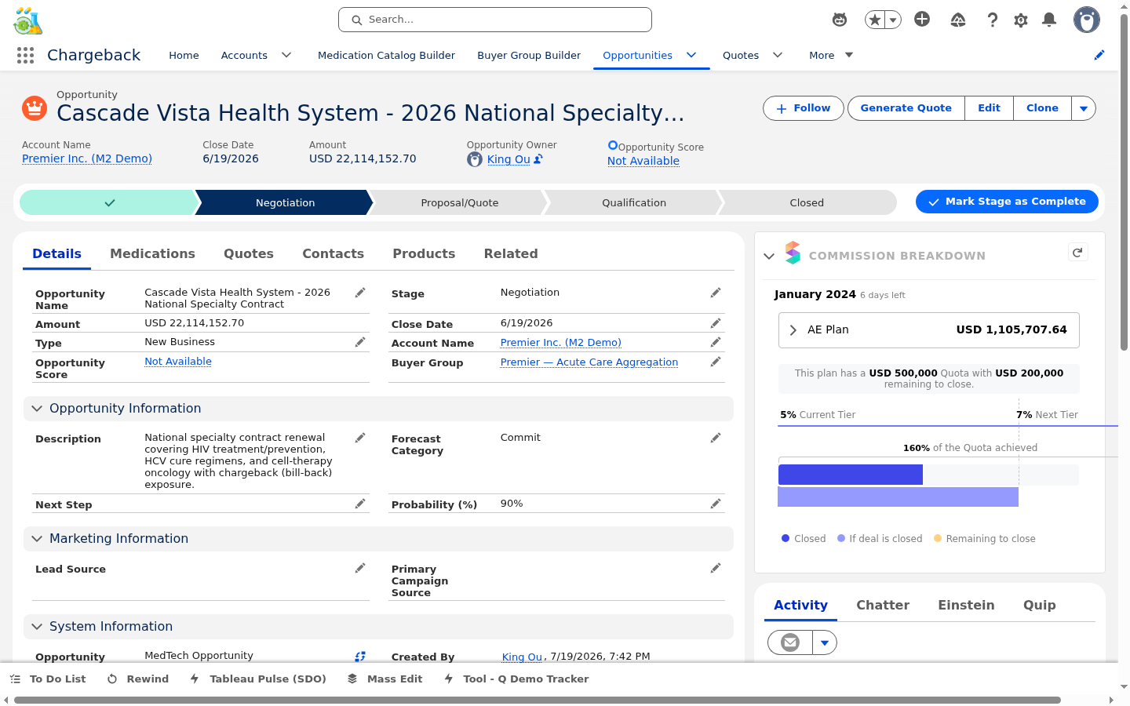Screen dimensions: 1130x706
Task: Open the Favorites list dropdown arrow
Action: pyautogui.click(x=893, y=20)
